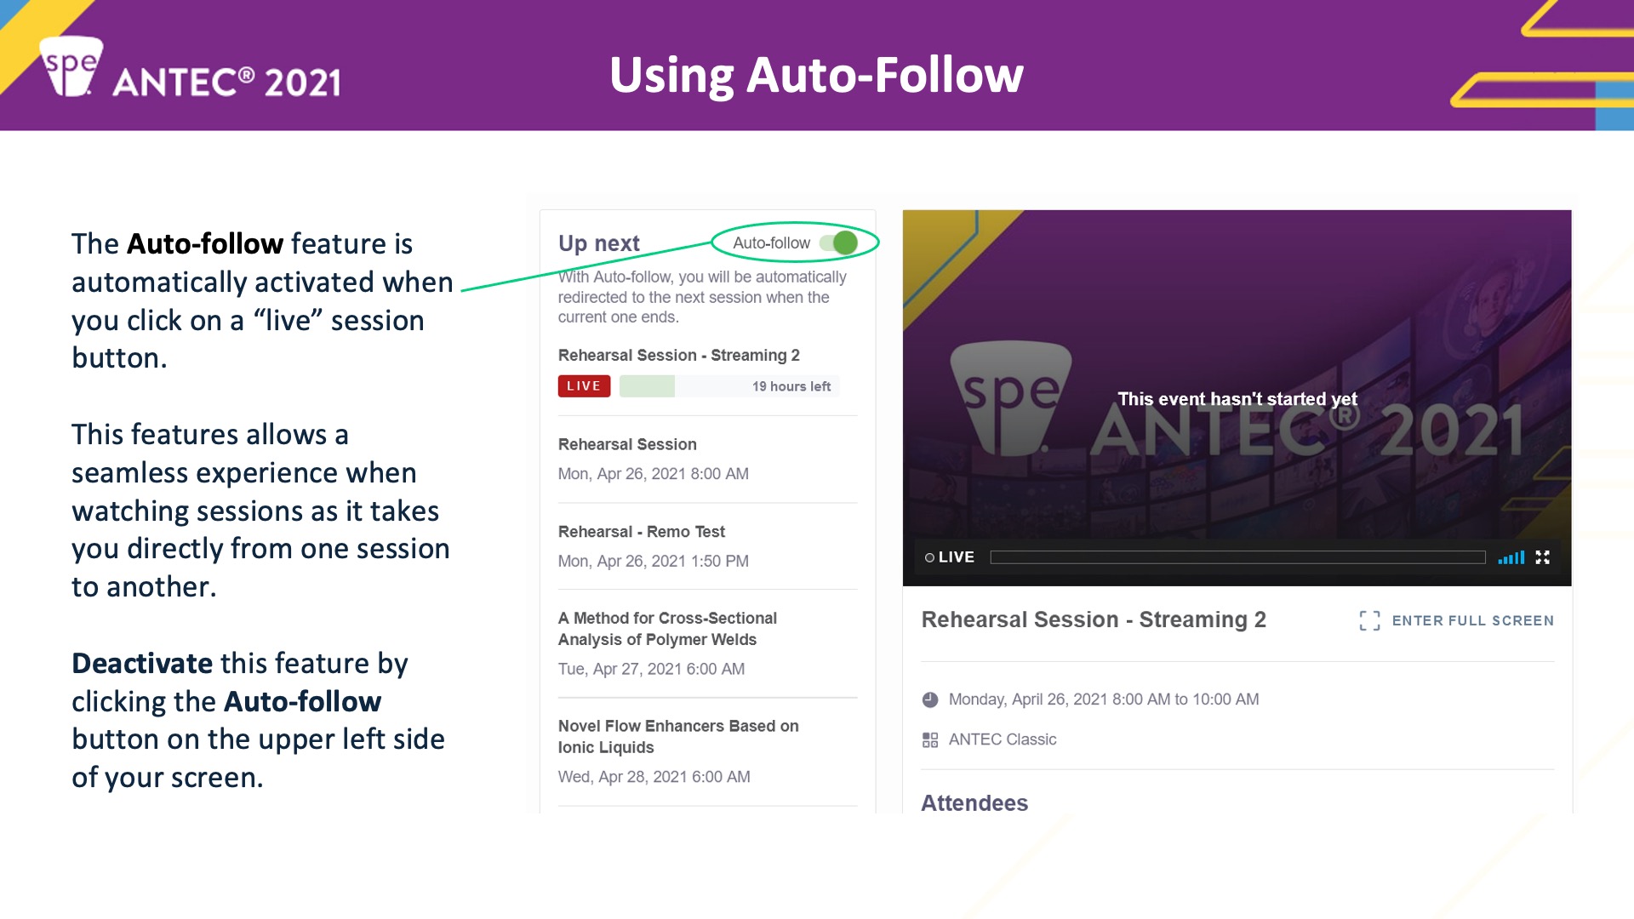Click the video preview thumbnail
The image size is (1634, 919).
tap(1237, 397)
